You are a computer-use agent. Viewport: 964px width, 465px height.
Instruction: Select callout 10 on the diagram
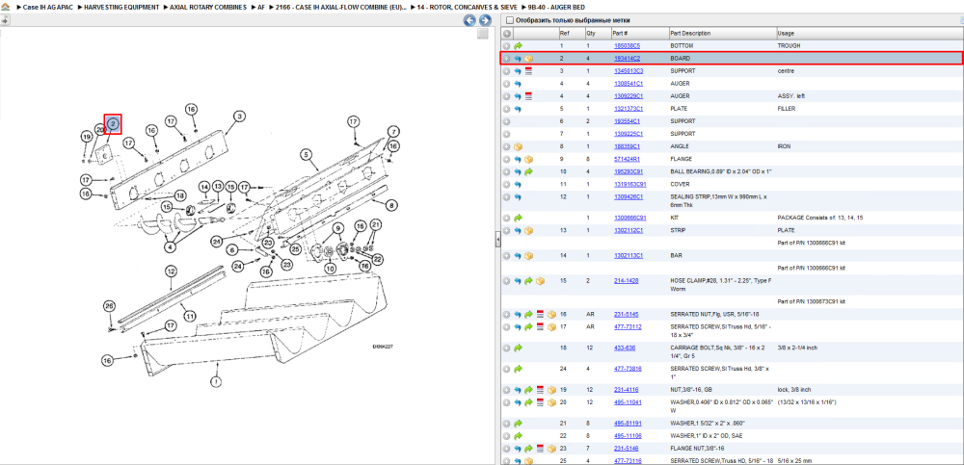point(330,268)
